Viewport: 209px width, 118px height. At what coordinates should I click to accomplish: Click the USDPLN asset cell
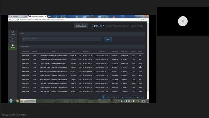coord(73,84)
